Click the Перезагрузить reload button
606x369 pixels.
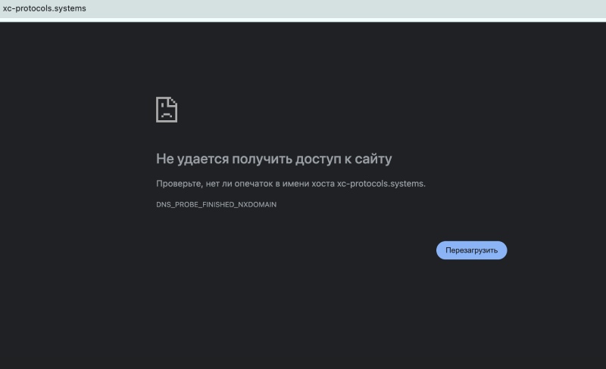point(471,250)
